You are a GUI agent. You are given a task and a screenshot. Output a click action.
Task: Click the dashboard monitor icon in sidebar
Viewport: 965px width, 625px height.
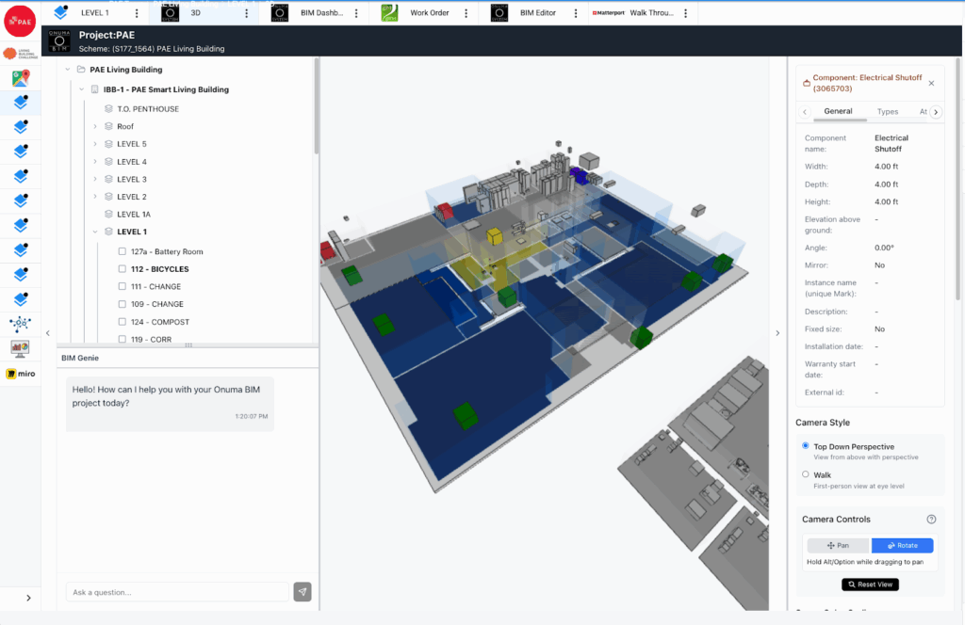[x=20, y=348]
